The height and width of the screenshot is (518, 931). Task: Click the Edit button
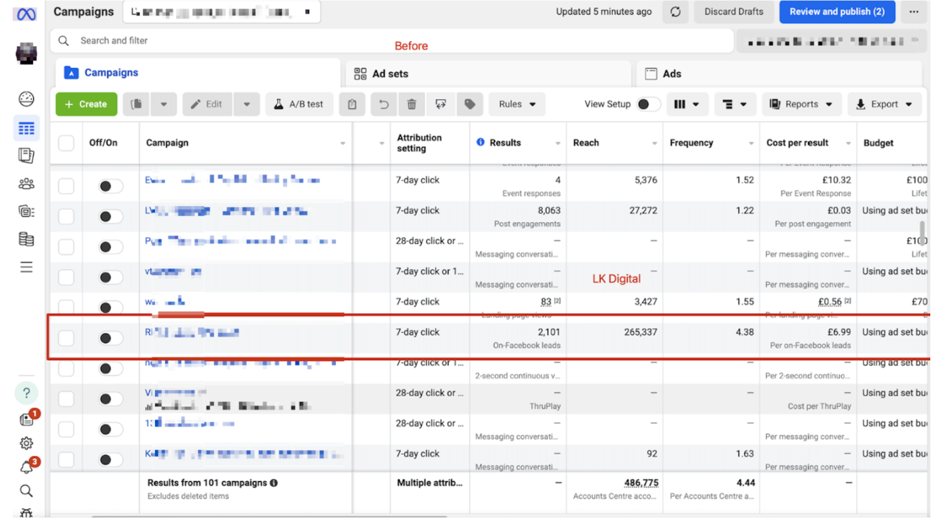tap(207, 104)
